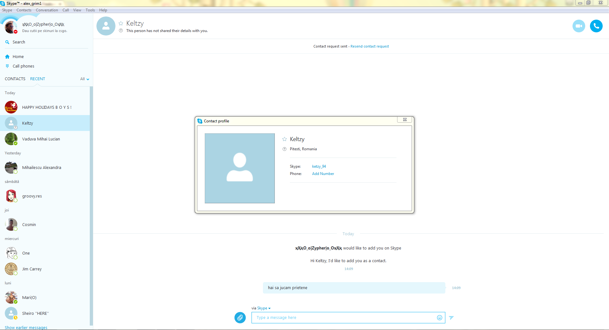609x330 pixels.
Task: Open the emoticon picker in message box
Action: click(x=439, y=318)
